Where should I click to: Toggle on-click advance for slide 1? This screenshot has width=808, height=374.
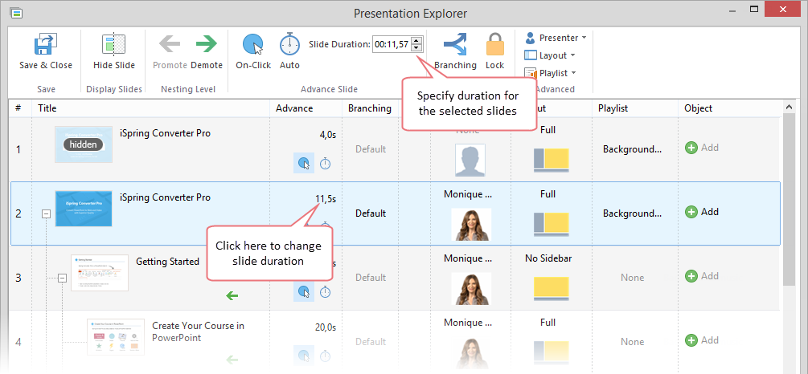tap(304, 164)
